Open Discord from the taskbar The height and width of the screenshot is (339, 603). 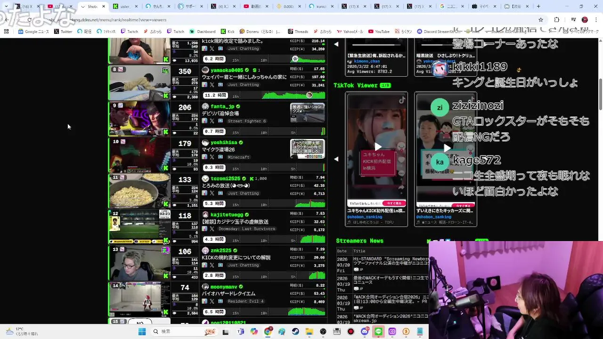point(365,331)
